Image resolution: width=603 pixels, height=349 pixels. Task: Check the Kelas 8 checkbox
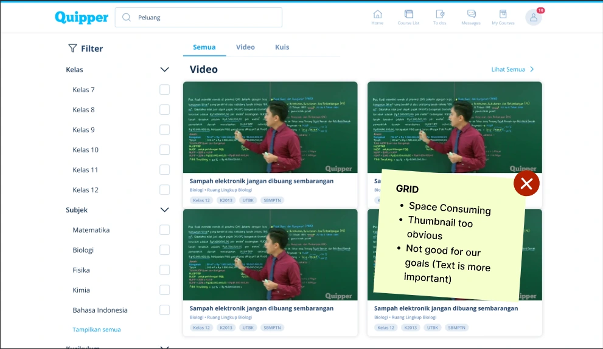coord(165,110)
